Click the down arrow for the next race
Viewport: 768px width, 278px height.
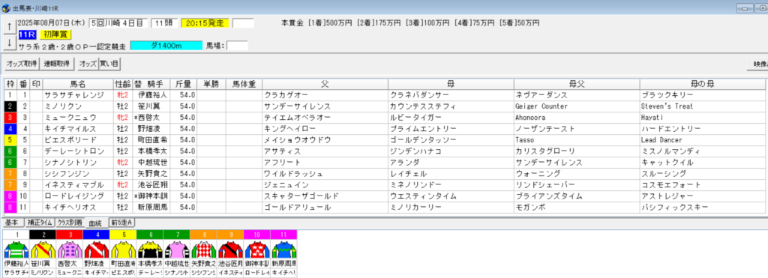tap(9, 43)
